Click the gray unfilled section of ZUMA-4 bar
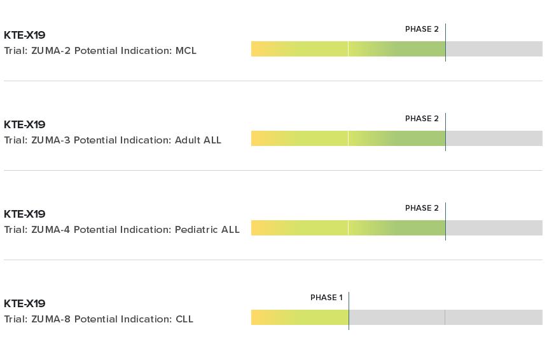554x337 pixels. click(x=494, y=228)
